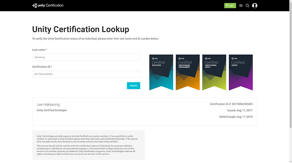Click the name Lee Hakseong
The height and width of the screenshot is (163, 292).
pos(48,104)
